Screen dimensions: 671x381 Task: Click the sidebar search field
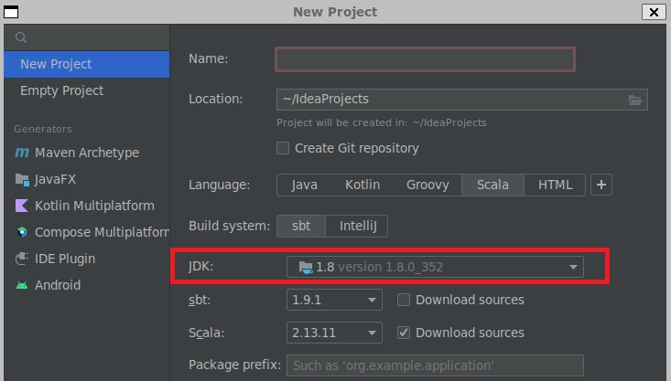(86, 37)
